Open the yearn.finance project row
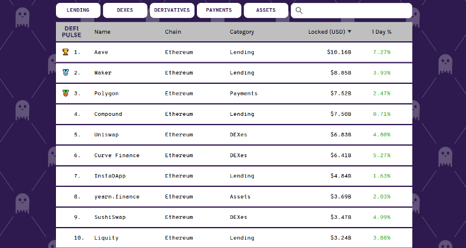This screenshot has width=466, height=248. (234, 197)
